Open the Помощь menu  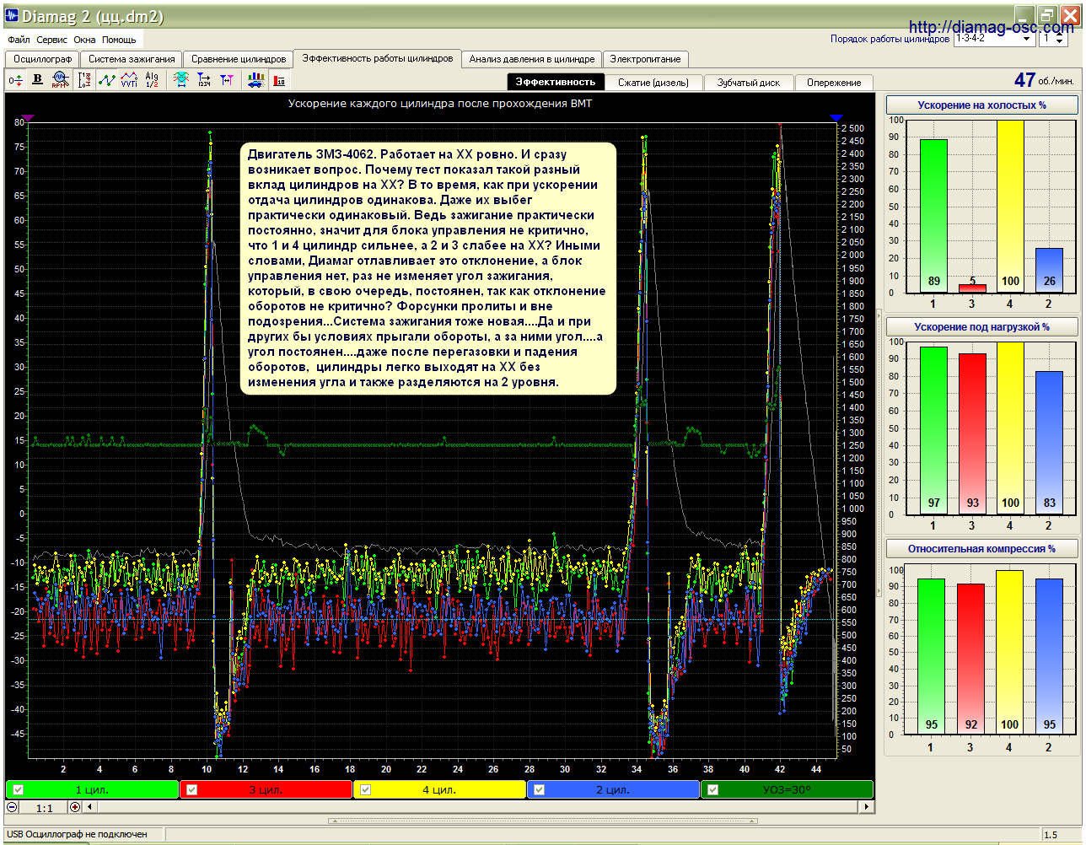pos(120,40)
